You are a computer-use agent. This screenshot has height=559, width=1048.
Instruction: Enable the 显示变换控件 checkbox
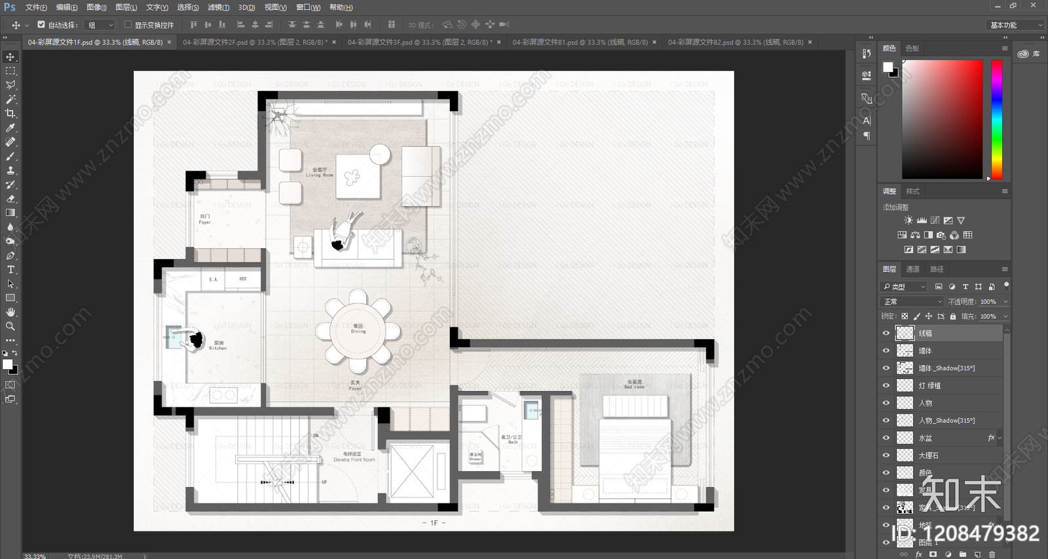click(128, 25)
